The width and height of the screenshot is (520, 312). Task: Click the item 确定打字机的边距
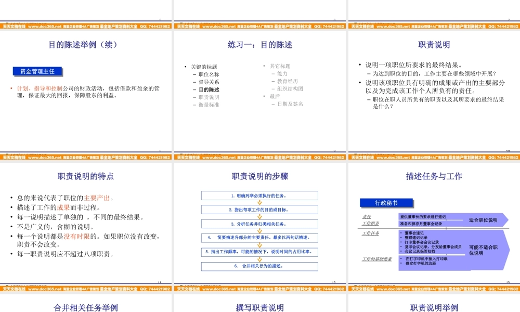[421, 263]
